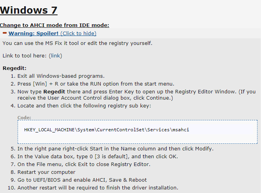Click step 'On the File menu, click Exit'
The image size is (261, 193).
[x=84, y=164]
